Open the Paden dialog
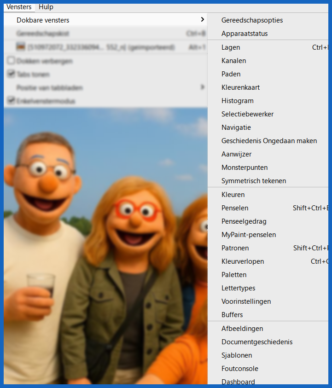Viewport: 332px width, 388px height. (x=268, y=74)
